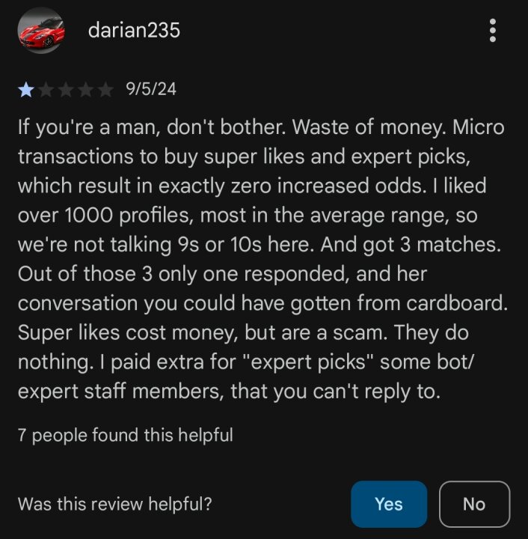Click the last line 'expert staff members, that you can't reply to'
The image size is (528, 539).
coord(229,392)
